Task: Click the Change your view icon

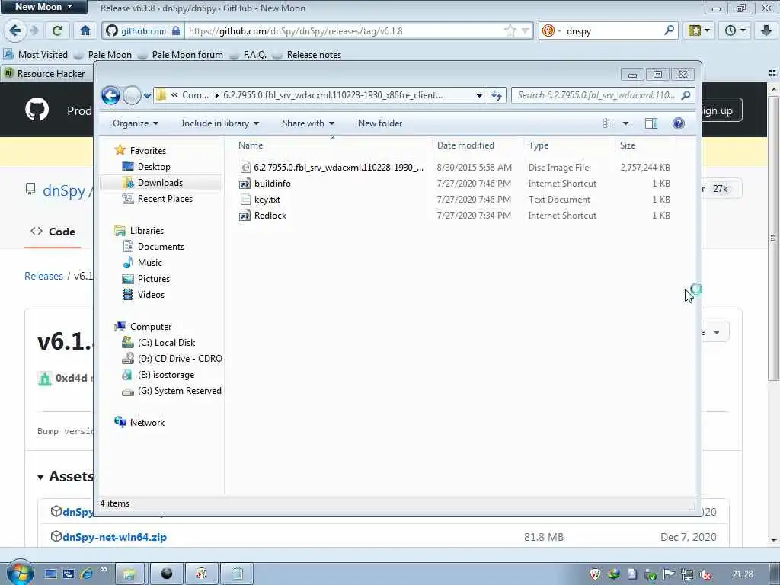Action: click(x=609, y=123)
